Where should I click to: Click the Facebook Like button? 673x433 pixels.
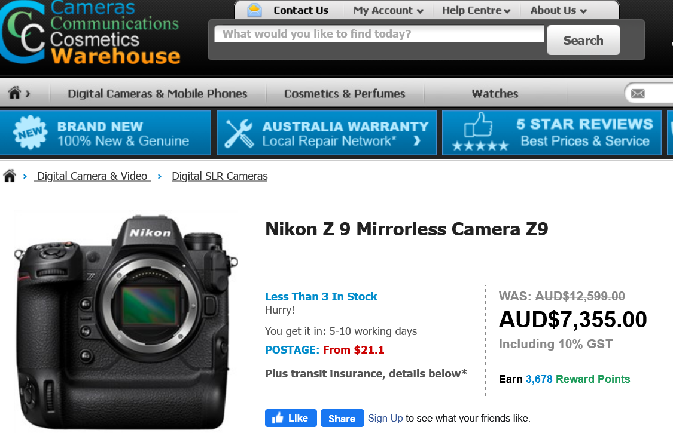pos(291,418)
